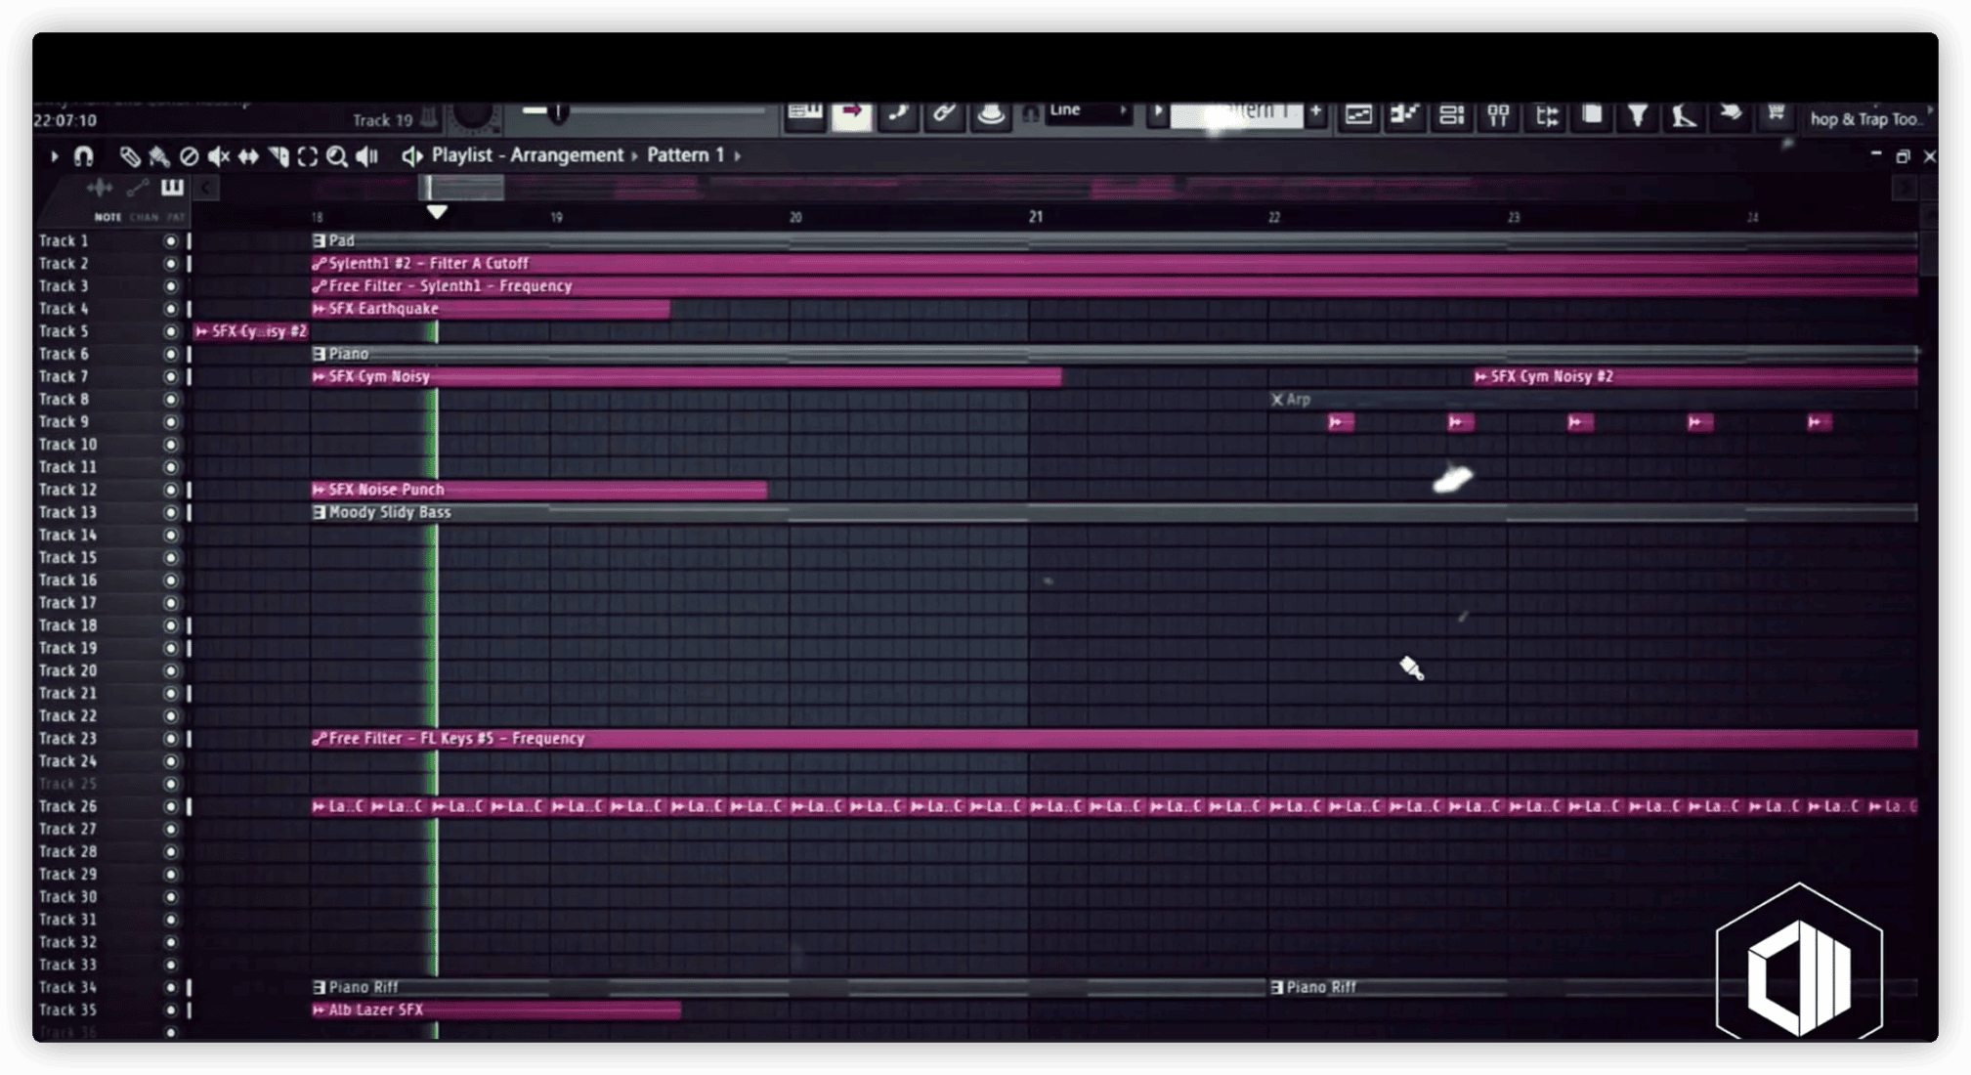Viewport: 1971px width, 1075px height.
Task: Open the Piano roll view button
Action: (1405, 114)
